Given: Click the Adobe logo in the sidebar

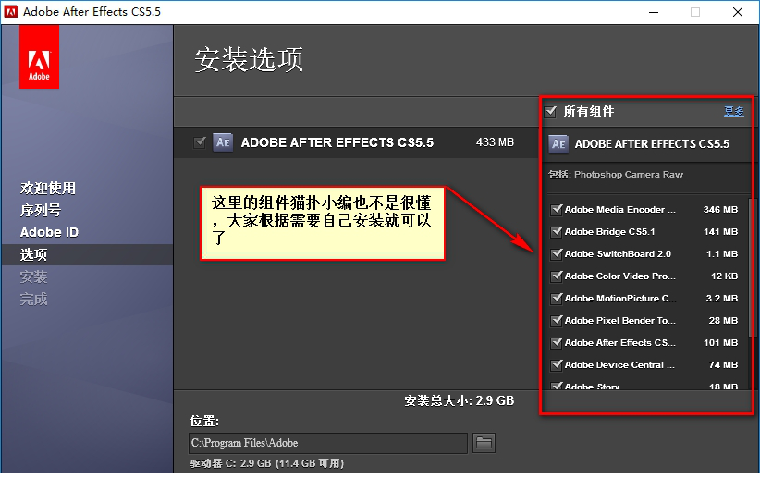Looking at the screenshot, I should point(39,56).
